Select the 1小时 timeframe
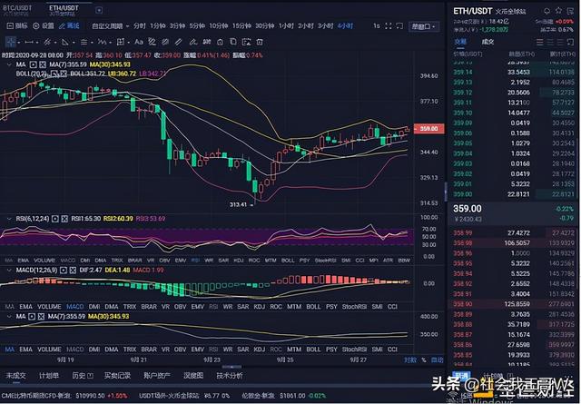This screenshot has height=404, width=581. click(x=286, y=26)
